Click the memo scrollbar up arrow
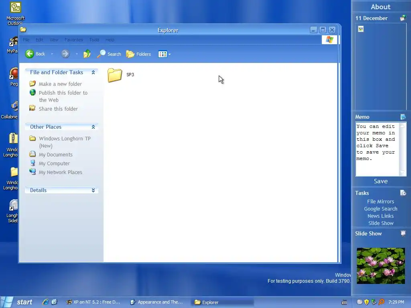 tap(402, 126)
